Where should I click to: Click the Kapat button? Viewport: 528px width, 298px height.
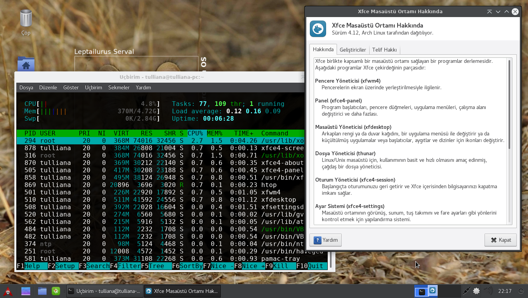pyautogui.click(x=500, y=240)
